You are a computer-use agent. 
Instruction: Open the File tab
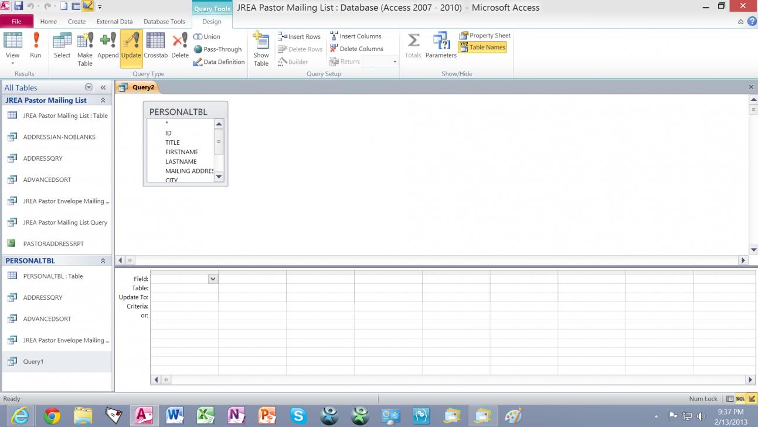point(16,22)
